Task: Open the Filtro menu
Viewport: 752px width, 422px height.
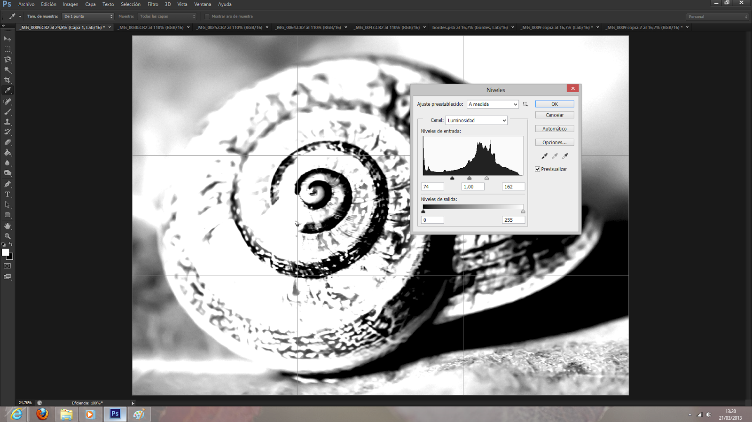Action: (153, 4)
